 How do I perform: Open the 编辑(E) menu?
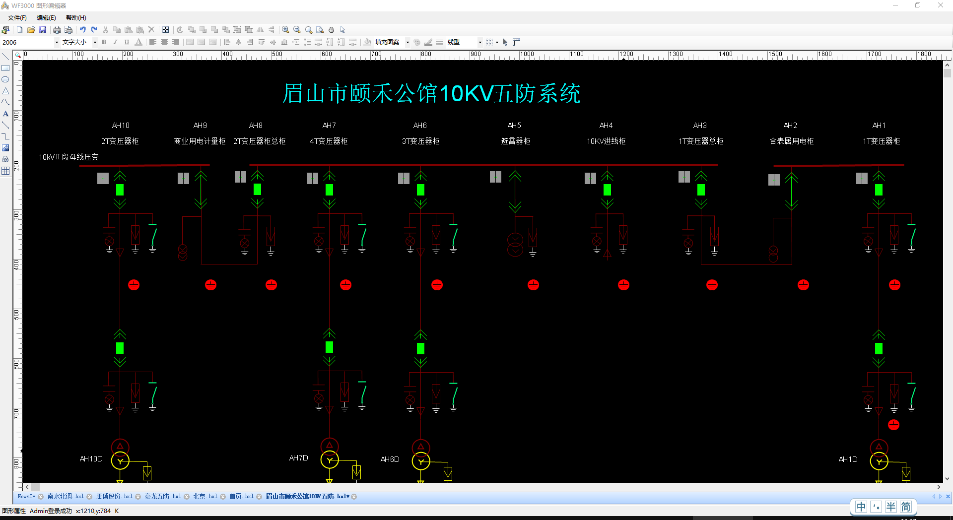(x=46, y=18)
